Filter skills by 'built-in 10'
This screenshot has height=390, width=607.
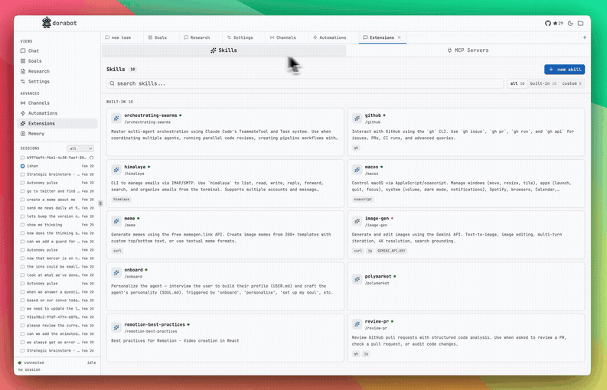pos(543,83)
